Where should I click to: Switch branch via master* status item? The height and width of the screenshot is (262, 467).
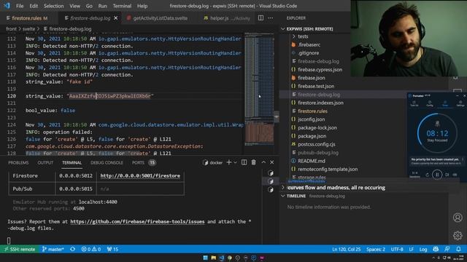[53, 249]
